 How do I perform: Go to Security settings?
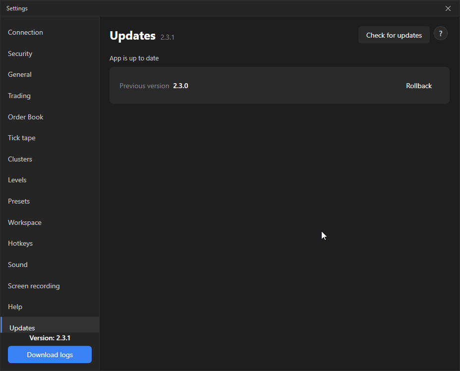50,53
